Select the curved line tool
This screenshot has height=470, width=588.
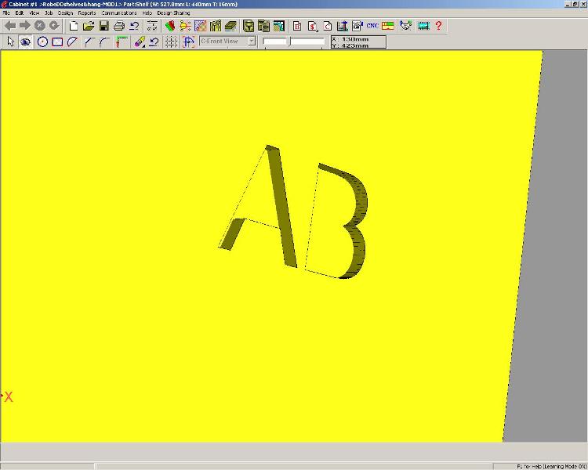tap(103, 42)
